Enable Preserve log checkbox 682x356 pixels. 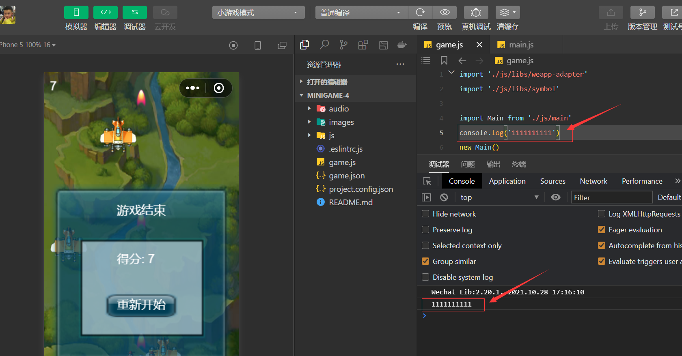click(x=425, y=229)
